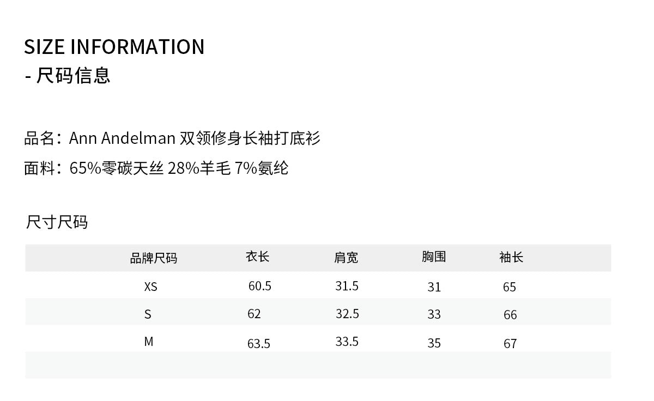
Task: Select the 袖长 column header
Action: click(511, 257)
